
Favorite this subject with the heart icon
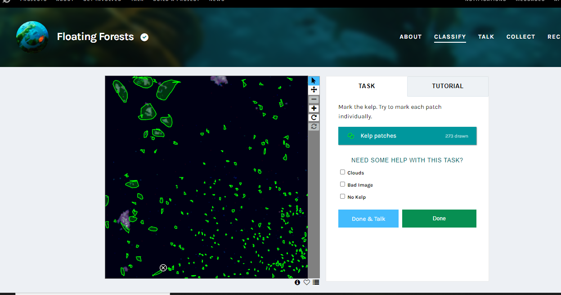point(307,282)
